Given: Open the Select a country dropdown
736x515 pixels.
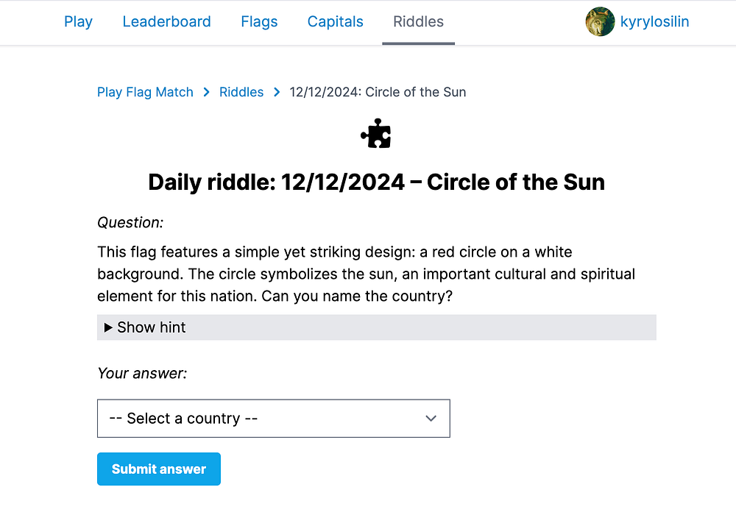Looking at the screenshot, I should pos(273,419).
